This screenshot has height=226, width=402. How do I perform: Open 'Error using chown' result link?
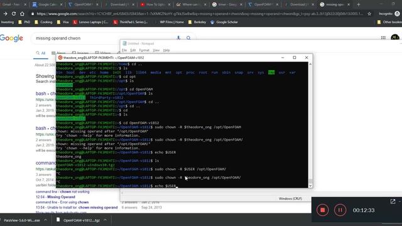click(62, 202)
